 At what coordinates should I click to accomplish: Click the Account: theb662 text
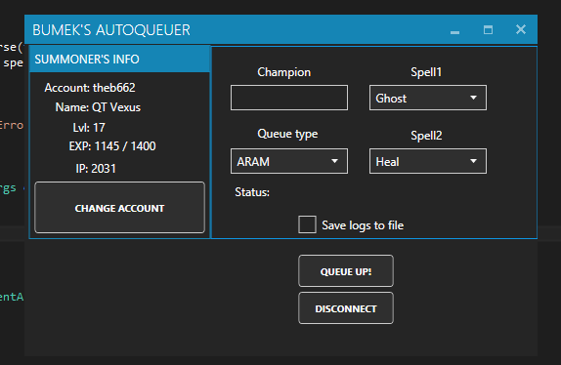pos(90,88)
